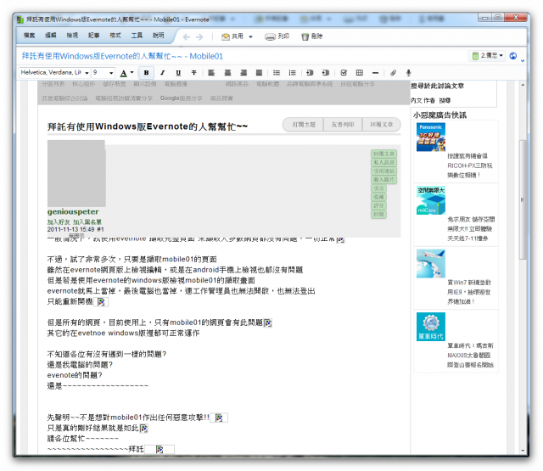Image resolution: width=543 pixels, height=471 pixels.
Task: Click the geniouspeter avatar placeholder
Action: [x=76, y=173]
